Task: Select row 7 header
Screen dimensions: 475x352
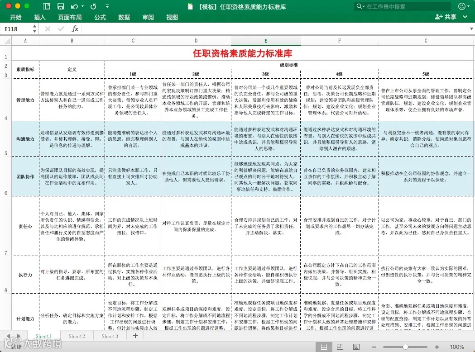Action: [x=6, y=226]
